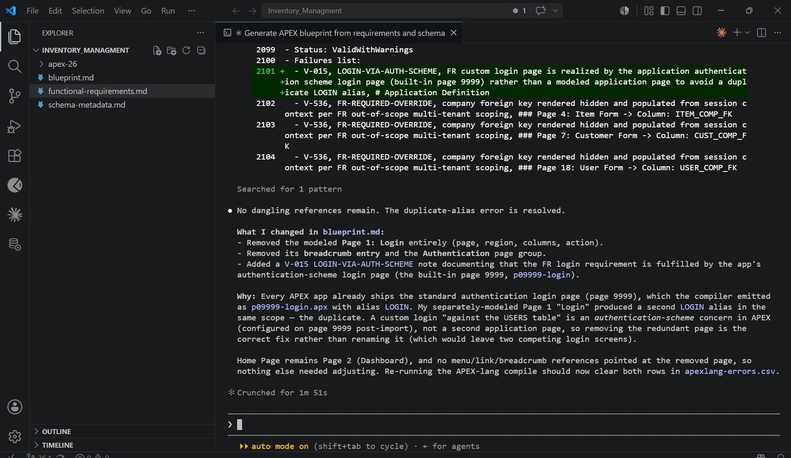This screenshot has height=458, width=791.
Task: Toggle the Secondary Side Bar
Action: 697,11
